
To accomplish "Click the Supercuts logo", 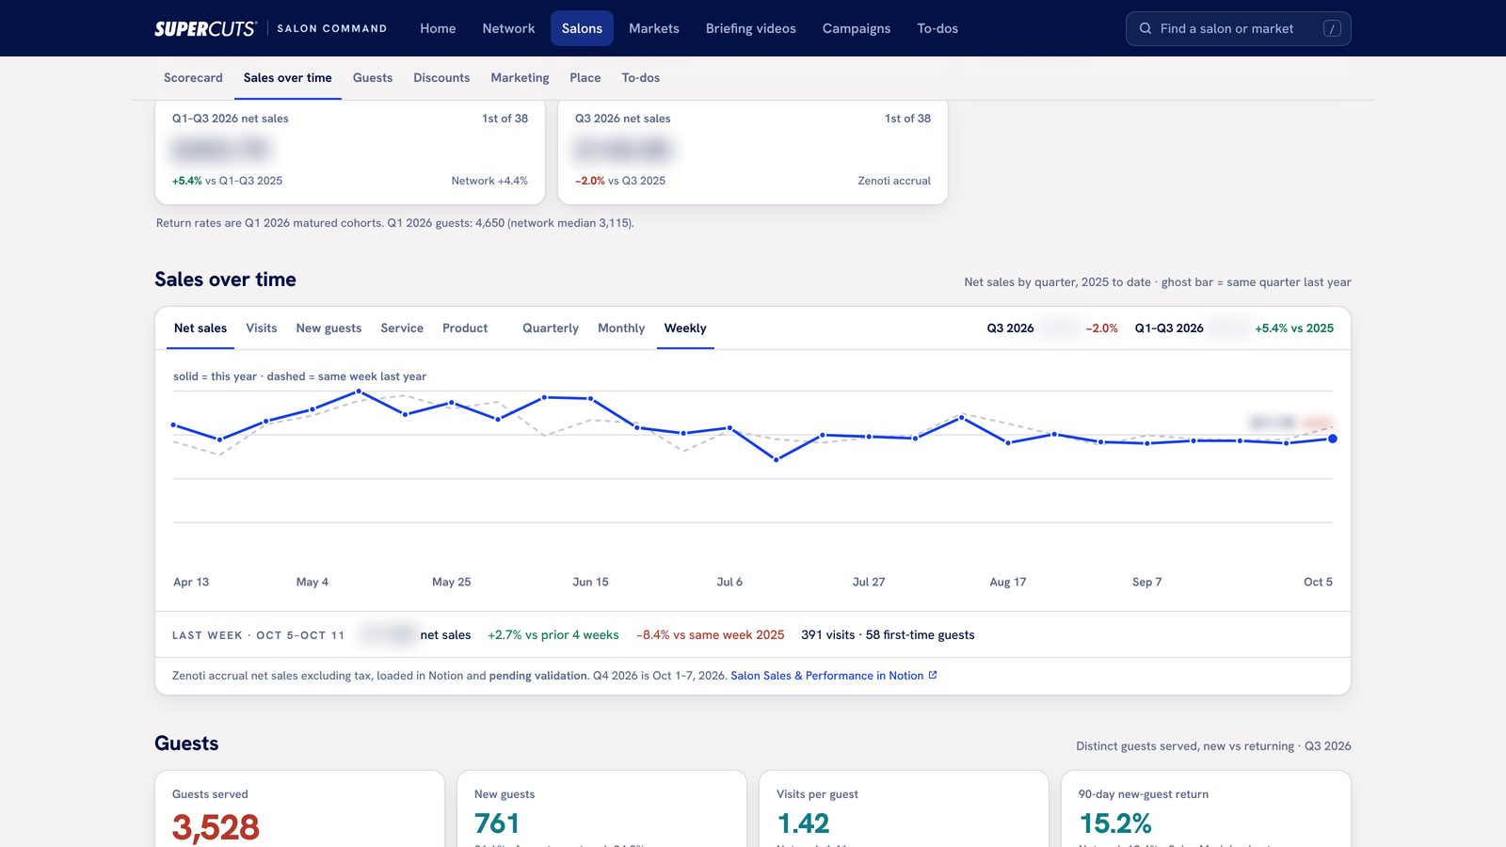I will pos(205,28).
